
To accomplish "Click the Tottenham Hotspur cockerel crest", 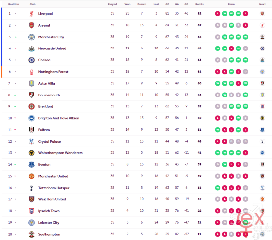I will 31,188.
